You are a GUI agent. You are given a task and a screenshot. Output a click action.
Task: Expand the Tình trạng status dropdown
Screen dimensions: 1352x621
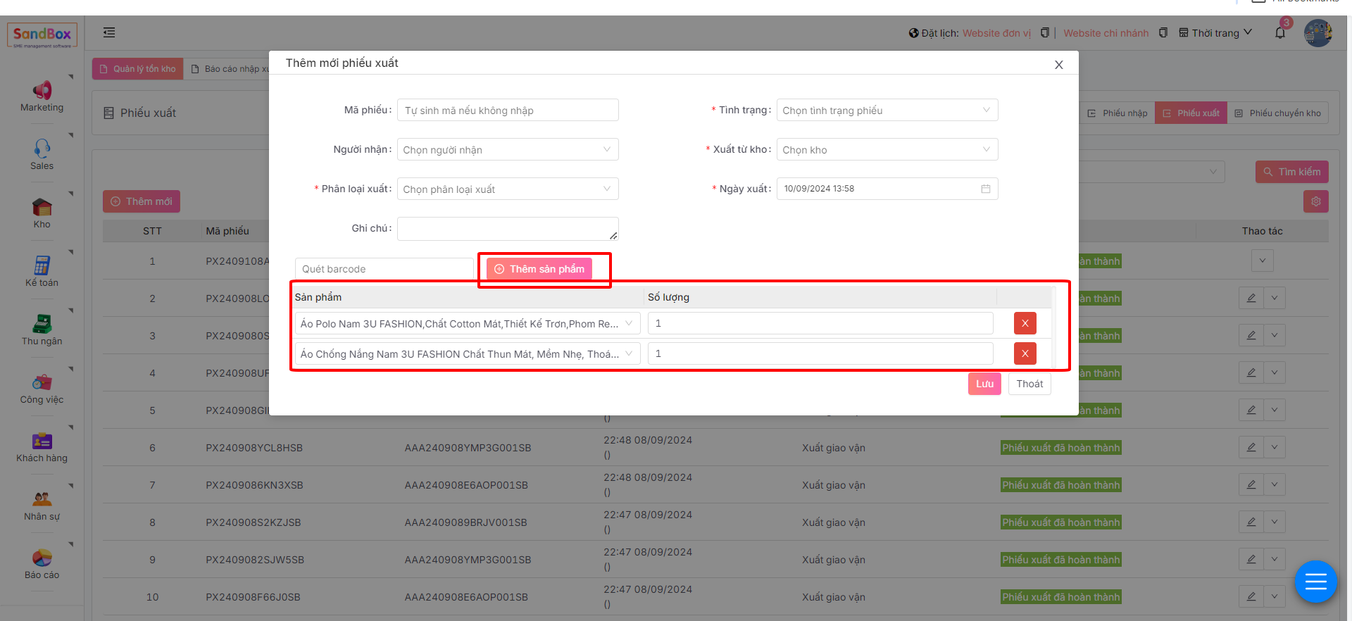pyautogui.click(x=887, y=111)
